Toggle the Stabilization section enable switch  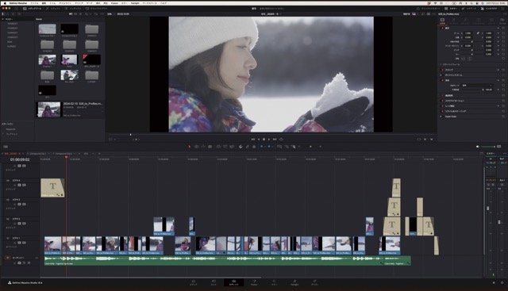point(443,101)
